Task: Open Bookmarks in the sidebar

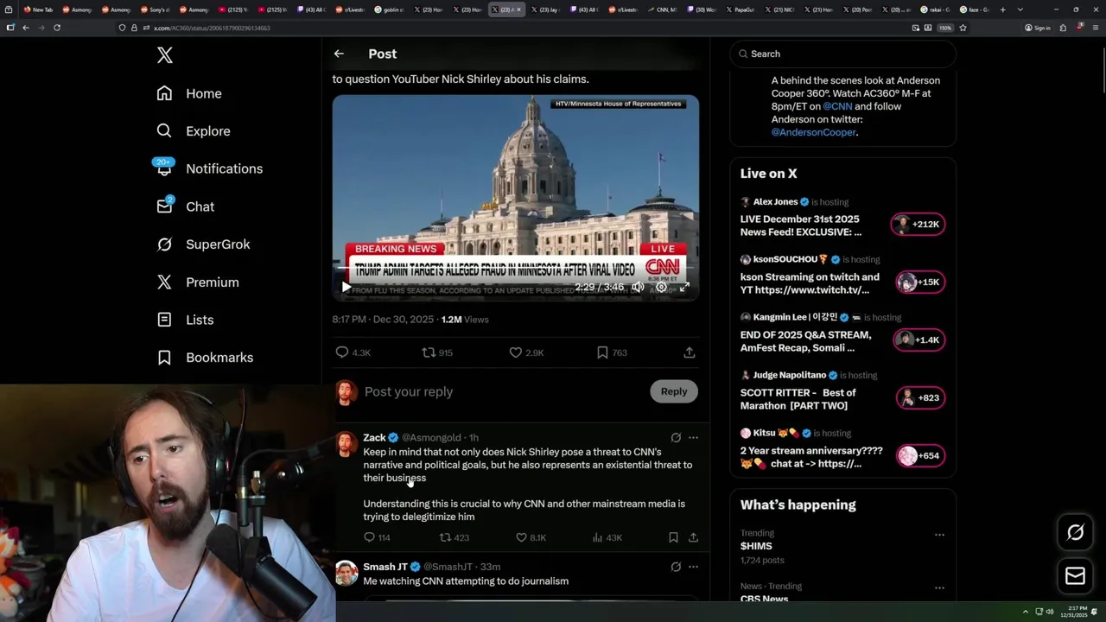Action: (205, 358)
